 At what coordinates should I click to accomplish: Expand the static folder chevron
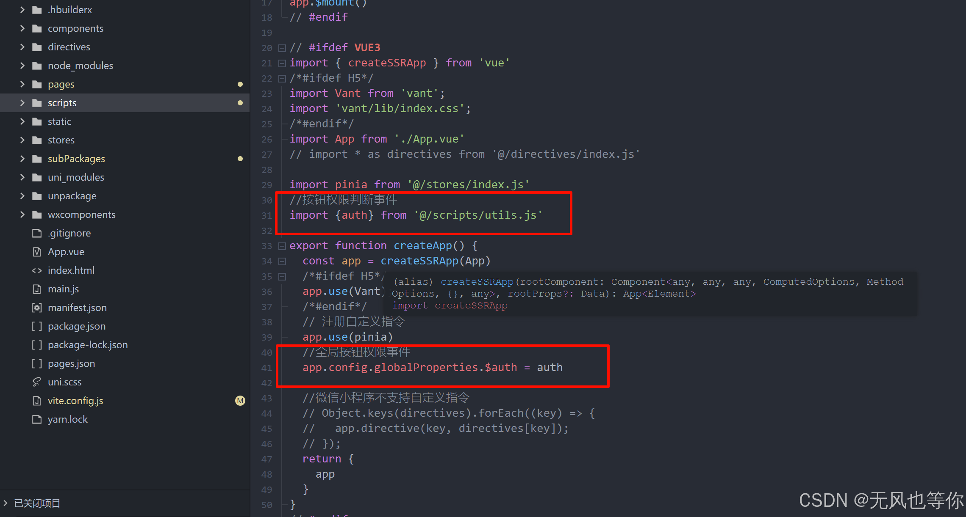tap(22, 121)
